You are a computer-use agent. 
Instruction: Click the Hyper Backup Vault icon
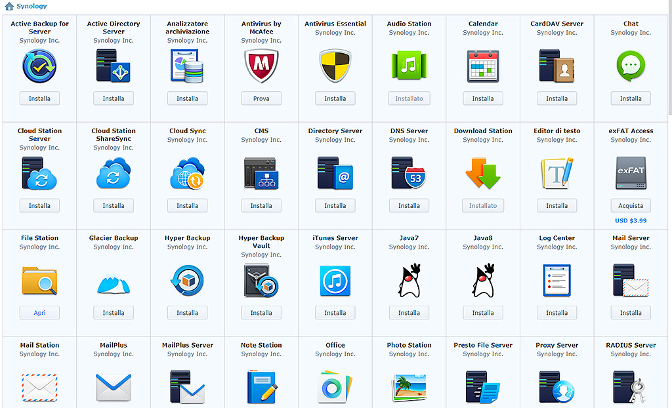[x=261, y=281]
